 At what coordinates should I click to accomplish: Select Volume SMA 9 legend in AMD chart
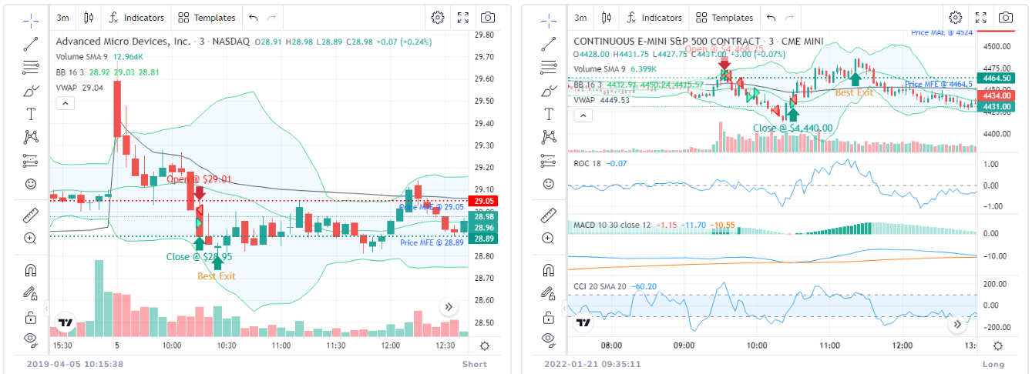coord(99,57)
